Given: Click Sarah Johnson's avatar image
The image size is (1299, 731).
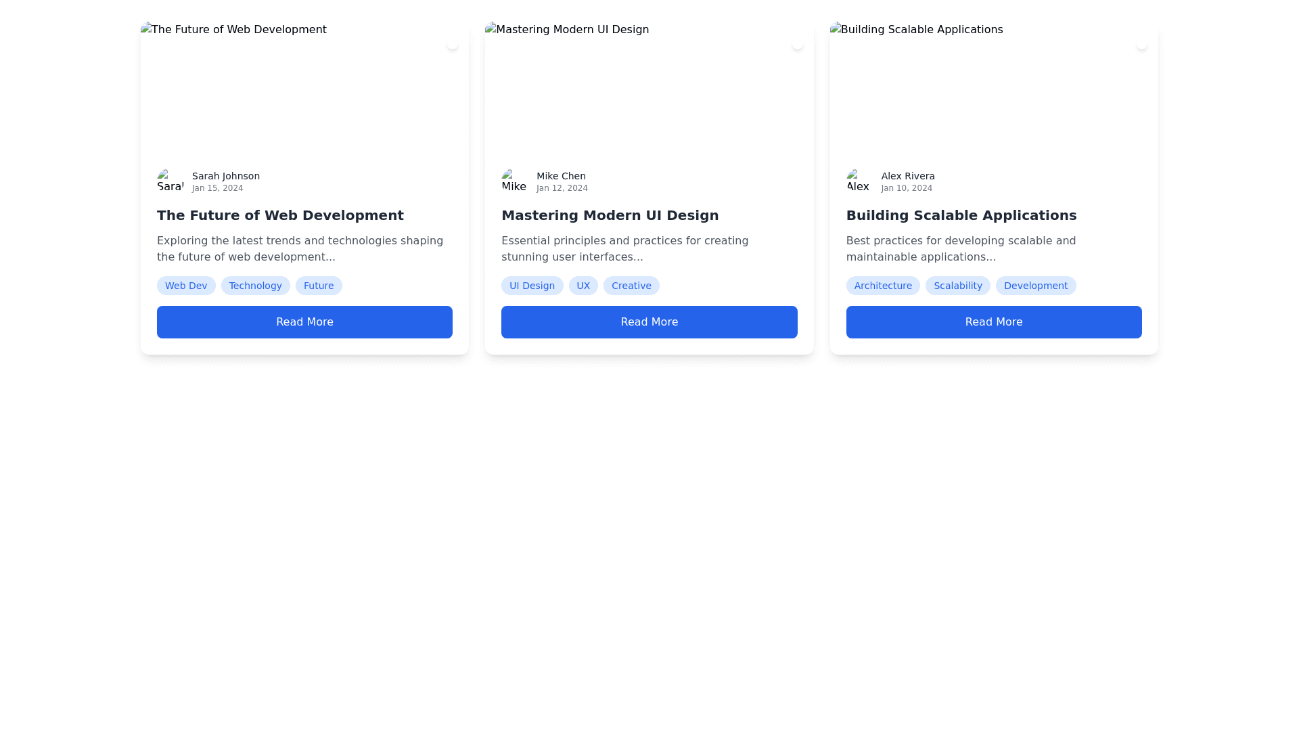Looking at the screenshot, I should (170, 181).
